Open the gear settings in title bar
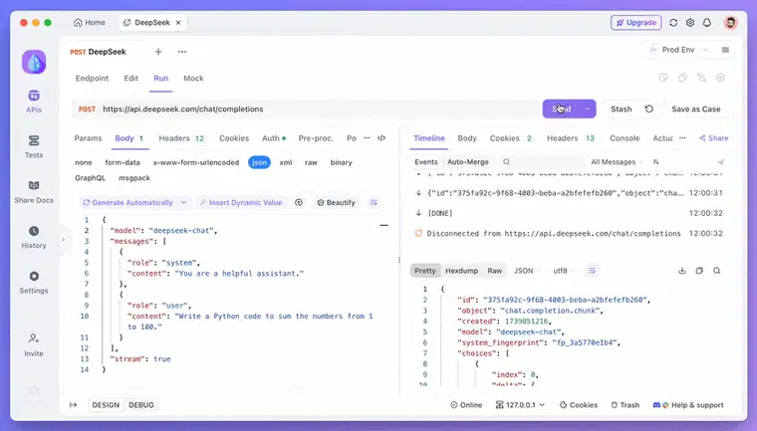 point(690,23)
